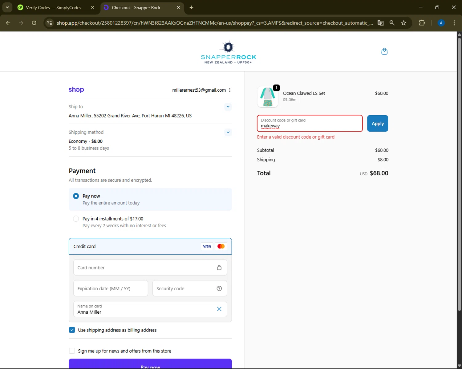Open the browser extensions puzzle icon
The image size is (462, 369).
pos(422,23)
